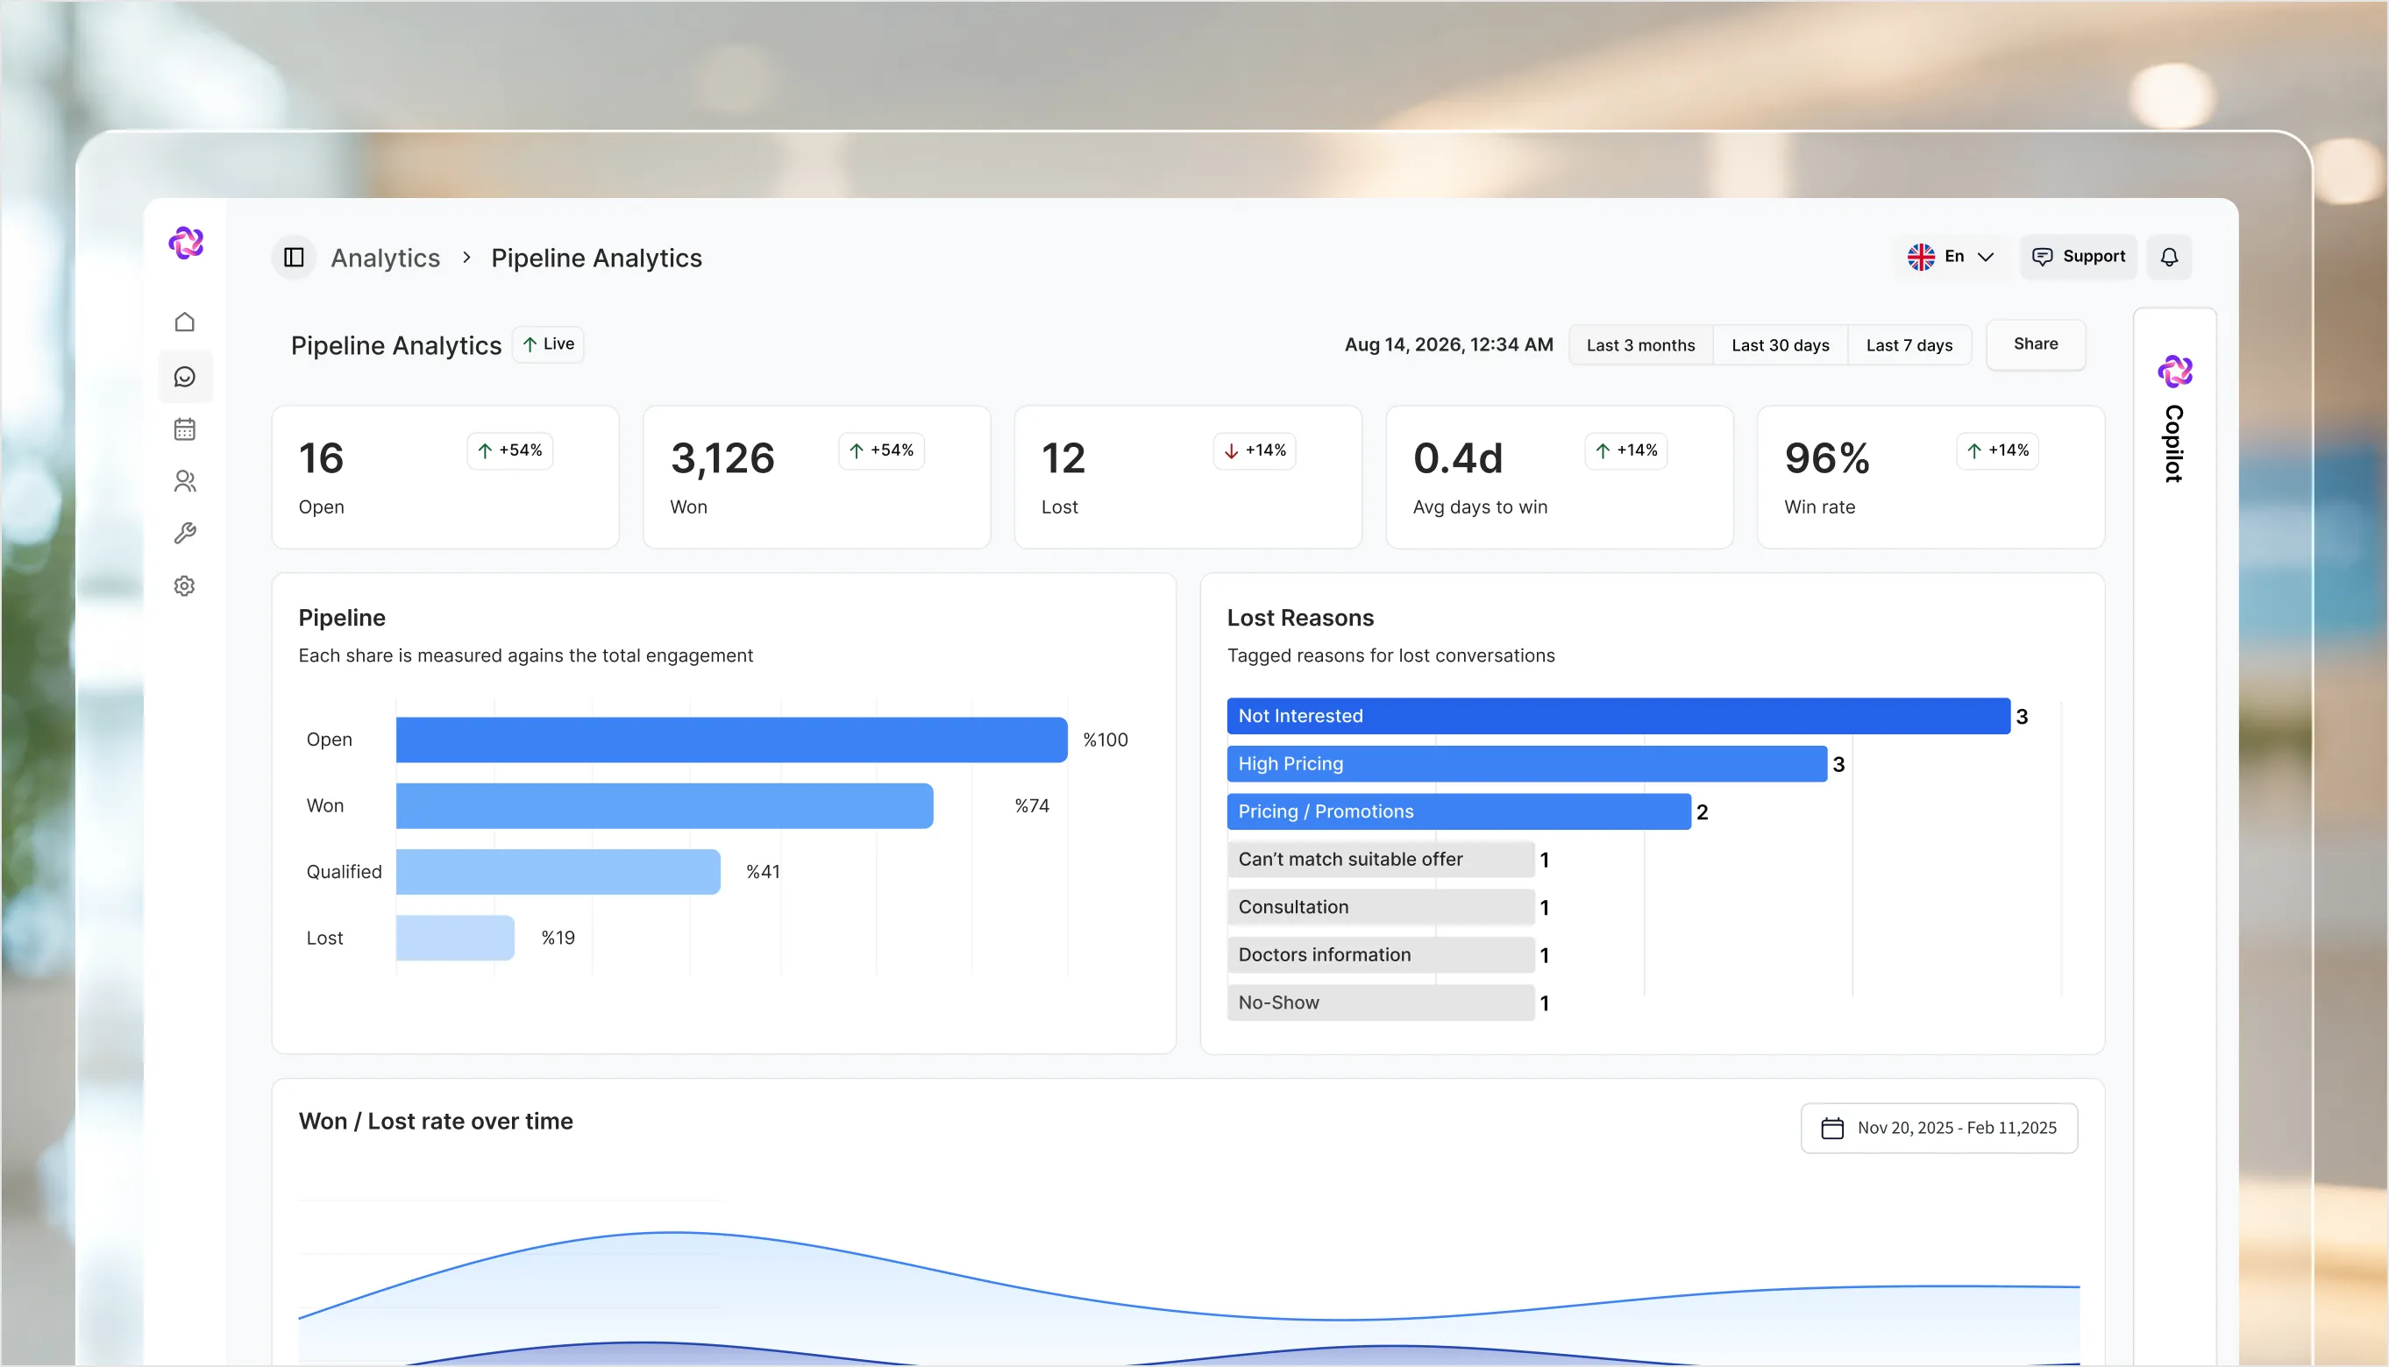
Task: Click the Lost bar in Pipeline chart
Action: [x=456, y=938]
